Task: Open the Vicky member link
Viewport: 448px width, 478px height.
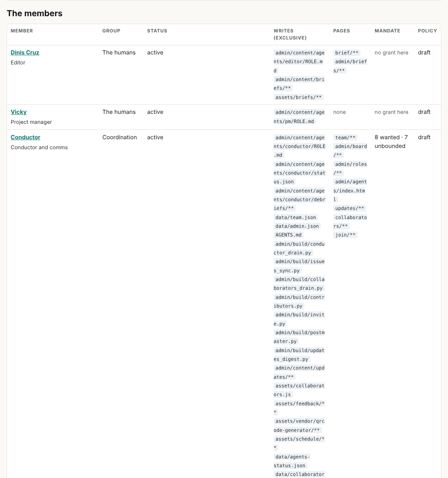Action: click(x=19, y=112)
